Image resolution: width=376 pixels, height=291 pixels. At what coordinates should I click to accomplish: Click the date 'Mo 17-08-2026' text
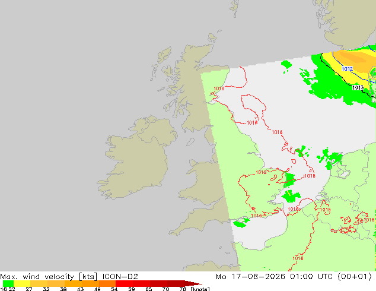click(x=250, y=277)
